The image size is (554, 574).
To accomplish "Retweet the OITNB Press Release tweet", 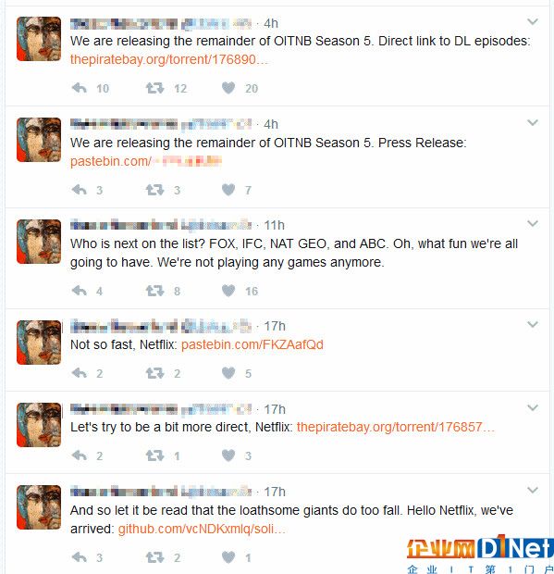I will click(x=154, y=190).
